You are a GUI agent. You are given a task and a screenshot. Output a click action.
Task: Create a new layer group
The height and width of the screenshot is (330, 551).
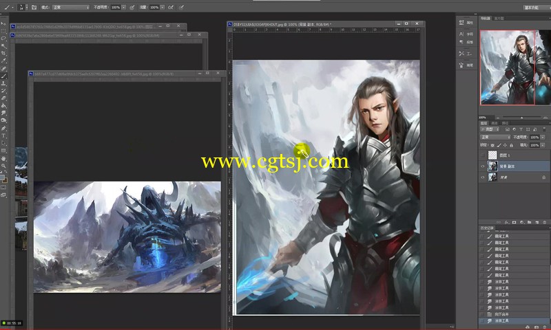click(529, 222)
